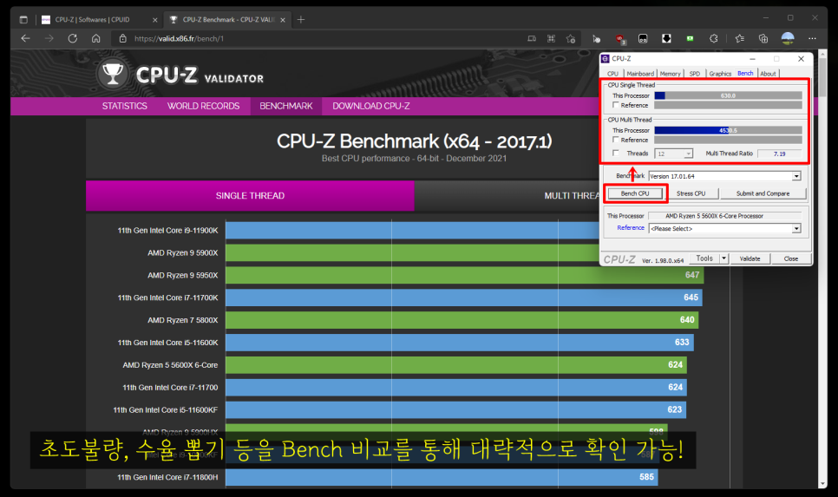Image resolution: width=838 pixels, height=497 pixels.
Task: Click the AMD Ryzen 5 5600X processor name field
Action: point(724,216)
